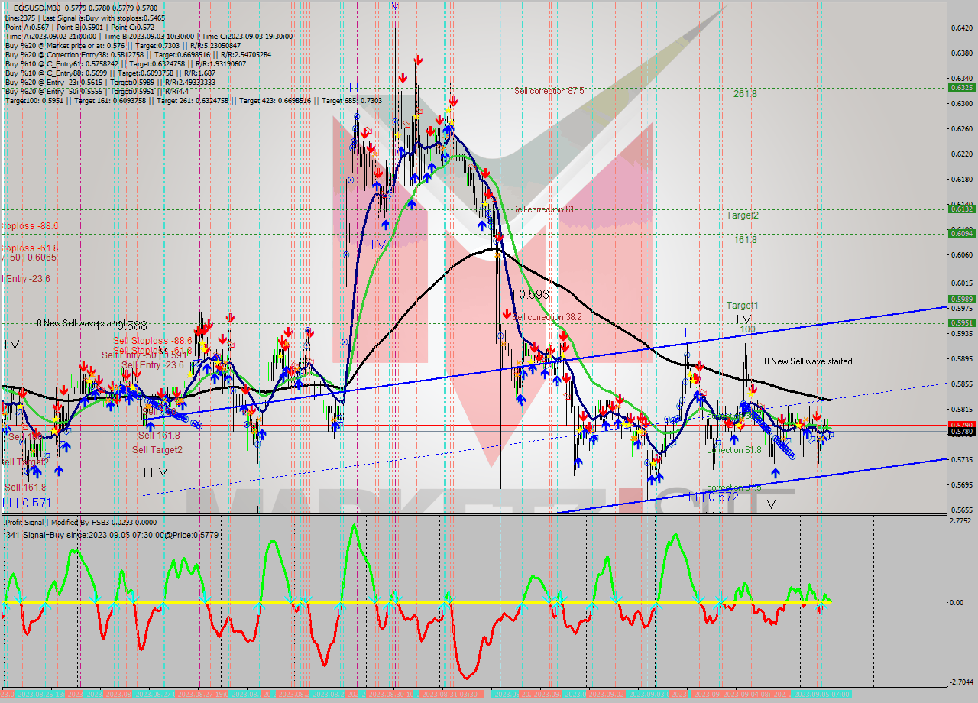Click the '2023.08.31 03:30' time axis label
The height and width of the screenshot is (703, 978).
tap(452, 694)
